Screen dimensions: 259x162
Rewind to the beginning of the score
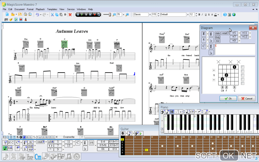coord(78,14)
